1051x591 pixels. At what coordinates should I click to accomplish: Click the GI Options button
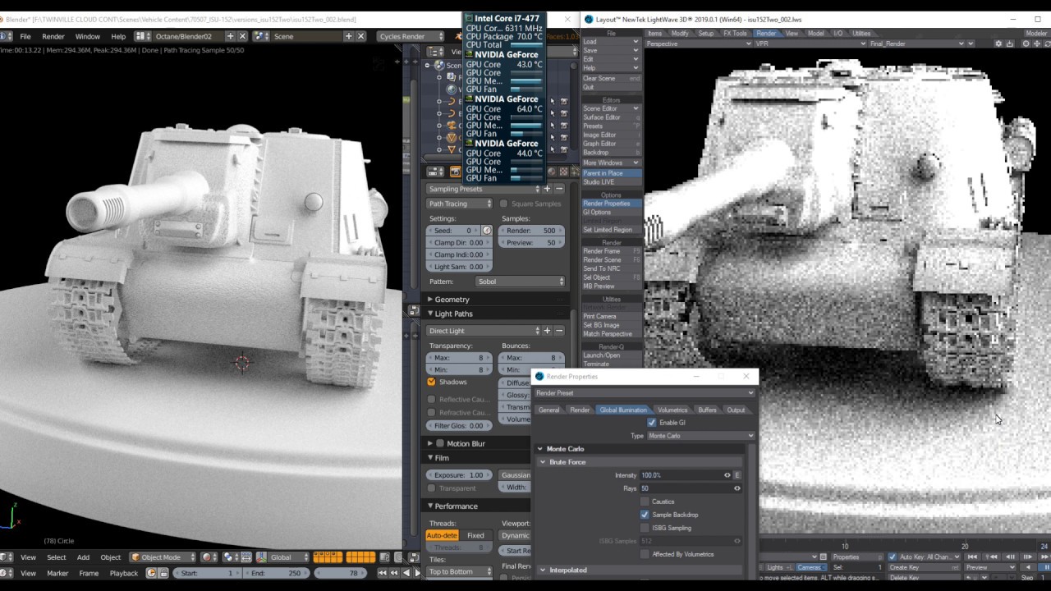611,213
